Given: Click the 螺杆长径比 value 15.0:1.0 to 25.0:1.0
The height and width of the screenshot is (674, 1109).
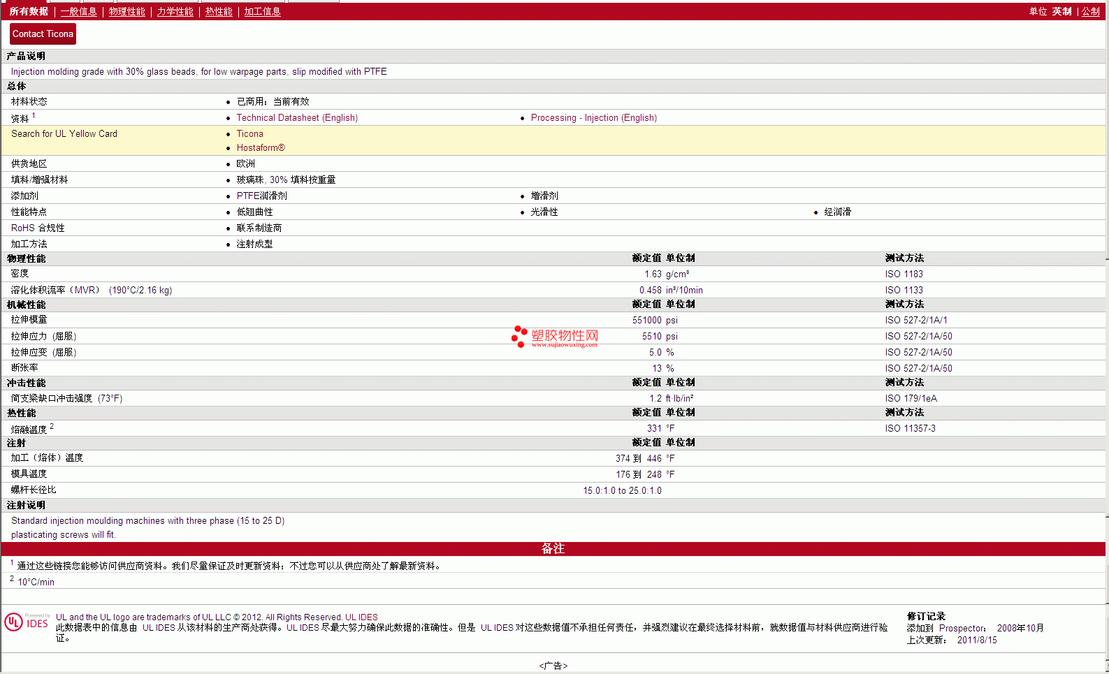Looking at the screenshot, I should tap(622, 490).
